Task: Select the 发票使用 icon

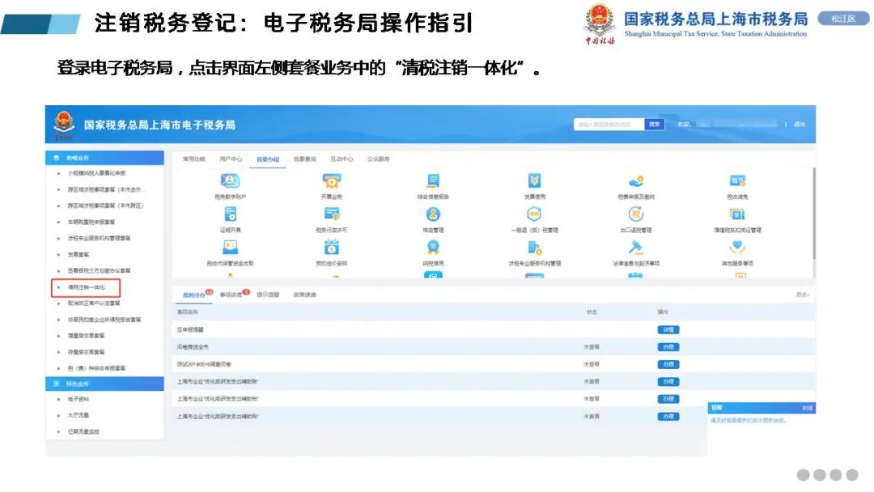Action: [x=534, y=181]
